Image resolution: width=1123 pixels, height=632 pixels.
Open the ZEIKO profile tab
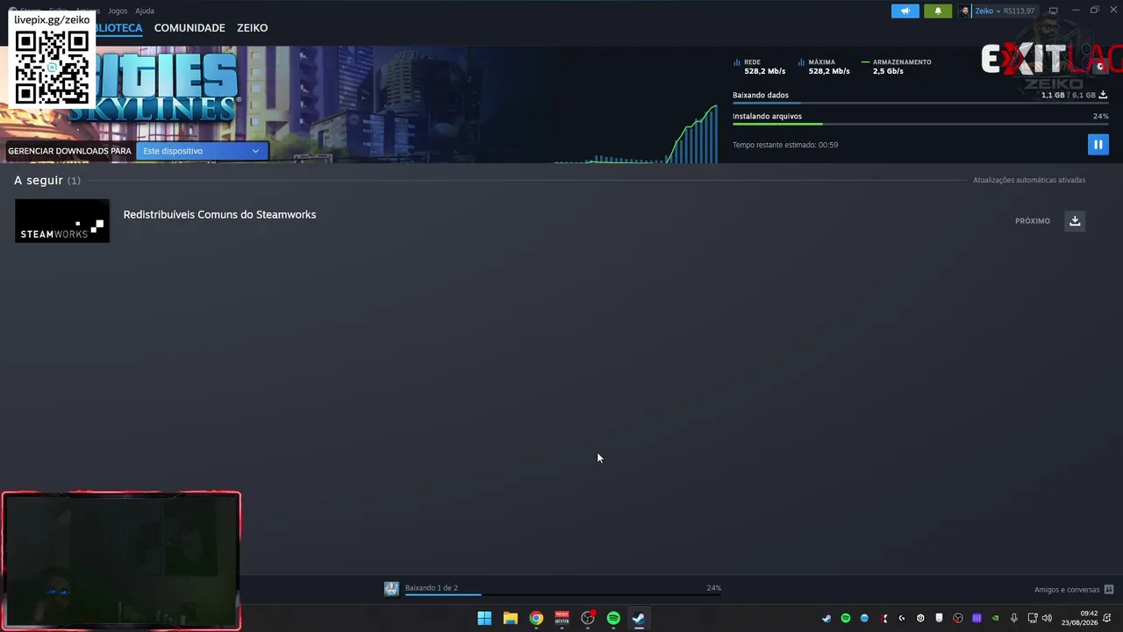(253, 28)
